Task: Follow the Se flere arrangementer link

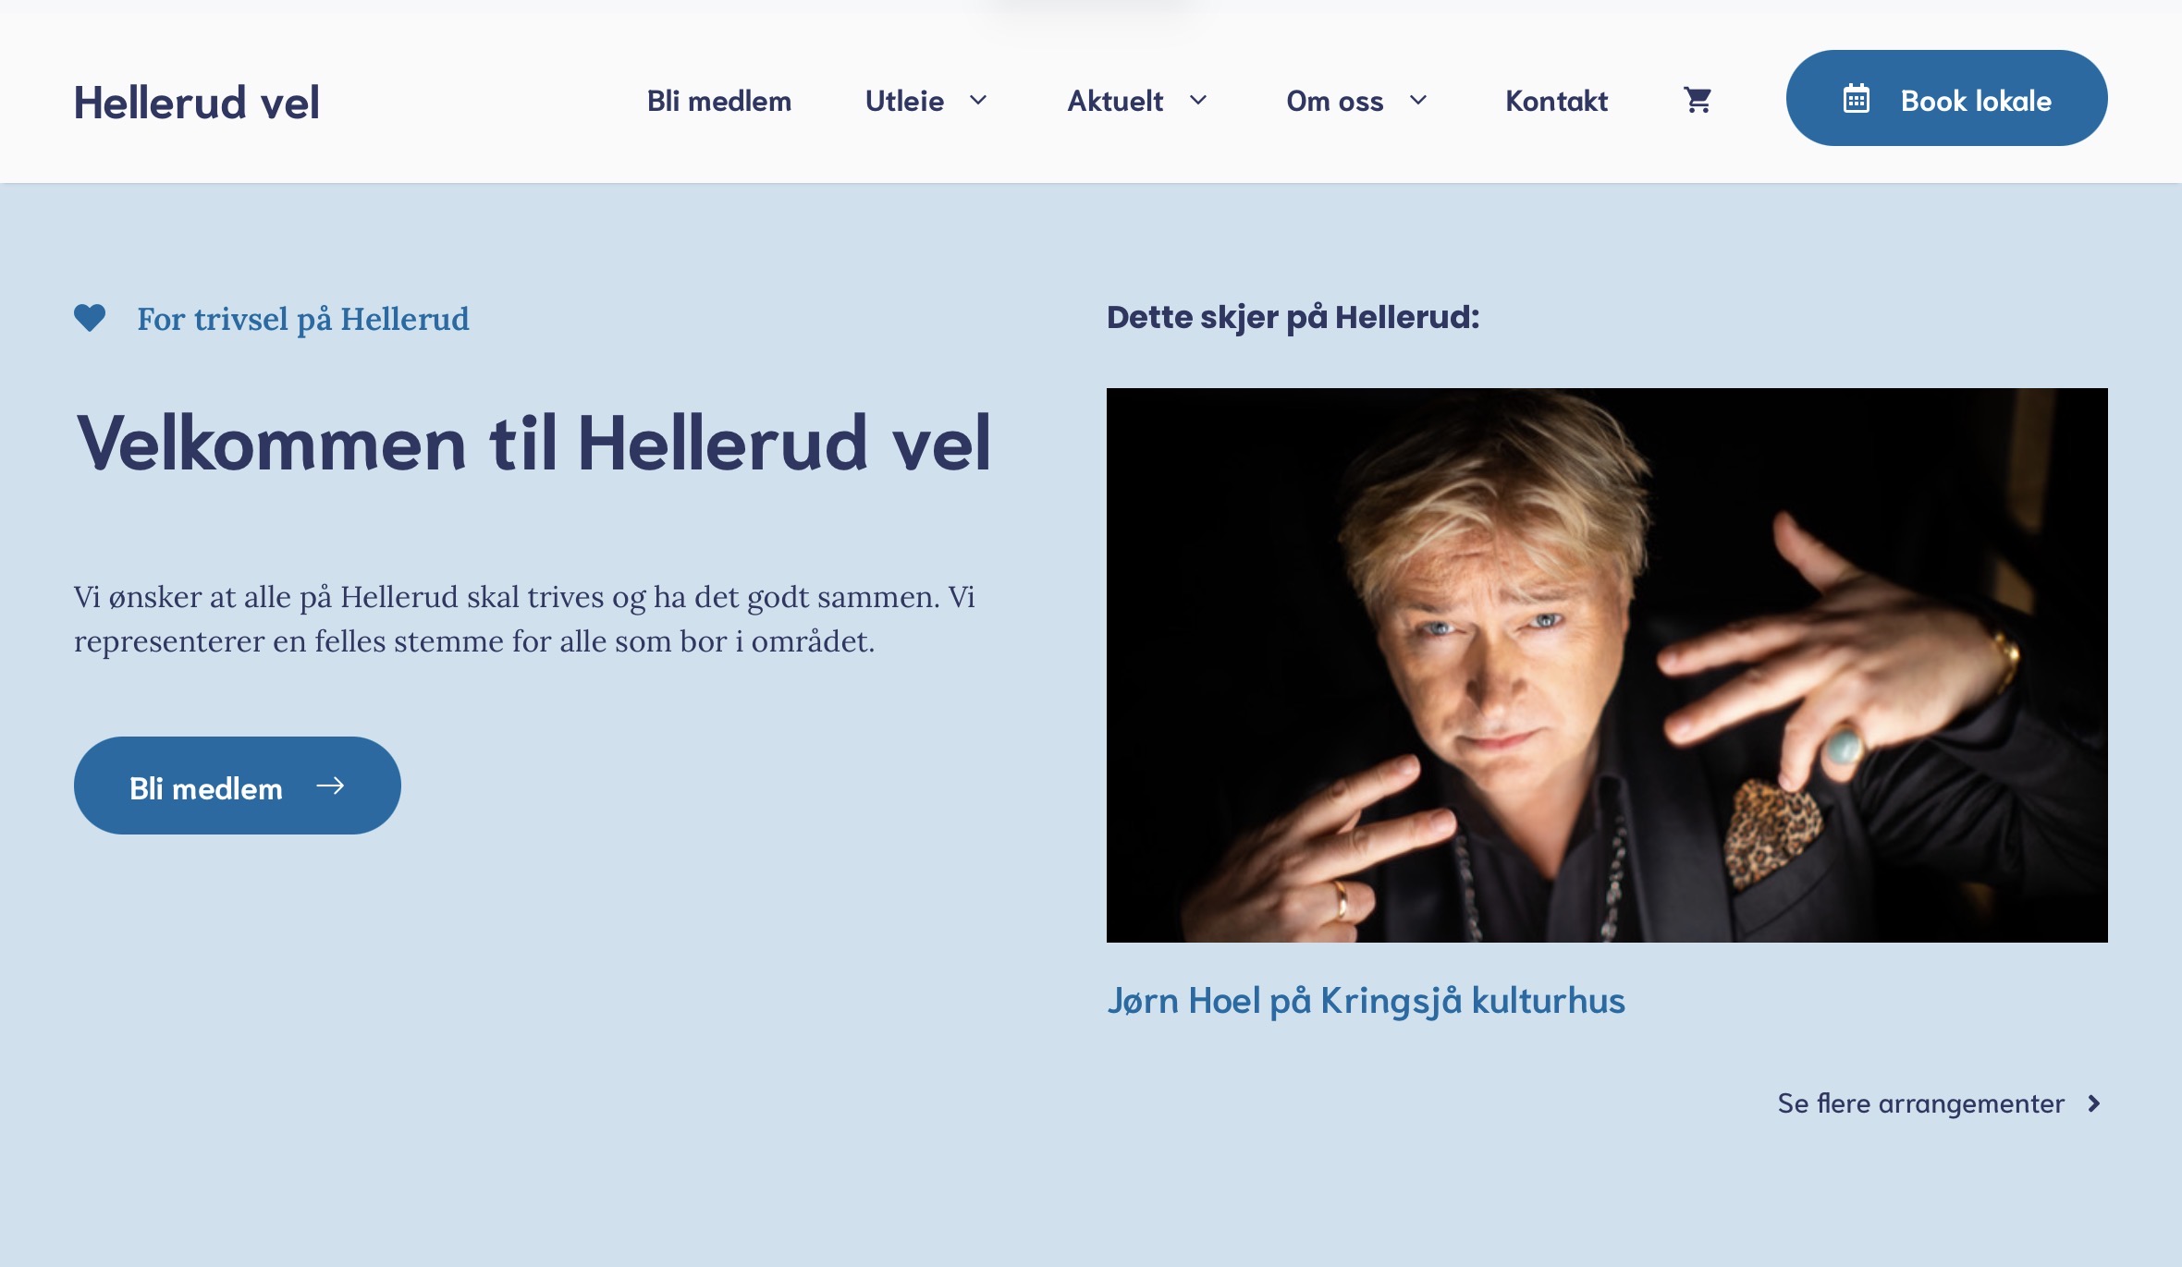Action: [1920, 1103]
